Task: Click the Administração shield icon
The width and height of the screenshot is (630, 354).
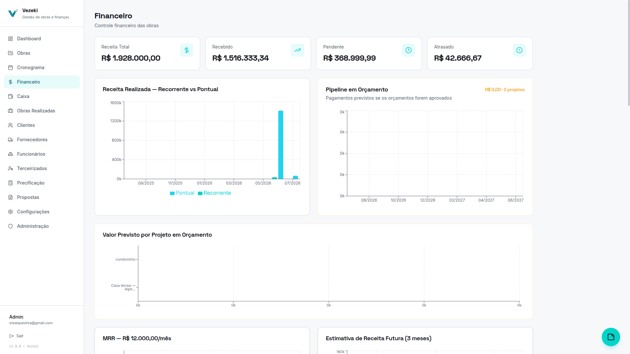Action: 10,226
